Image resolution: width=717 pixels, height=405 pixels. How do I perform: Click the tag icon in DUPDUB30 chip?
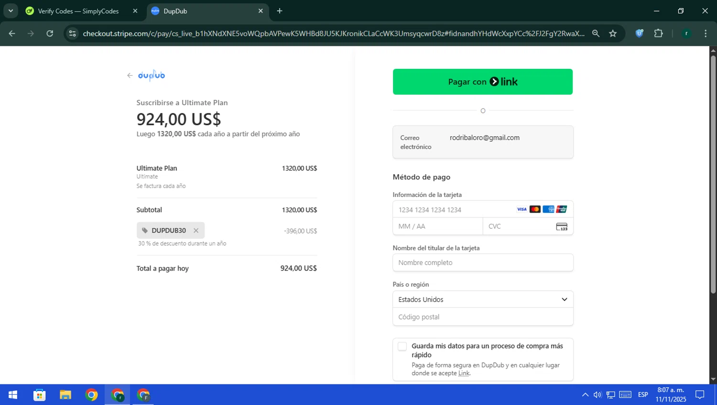(x=145, y=230)
